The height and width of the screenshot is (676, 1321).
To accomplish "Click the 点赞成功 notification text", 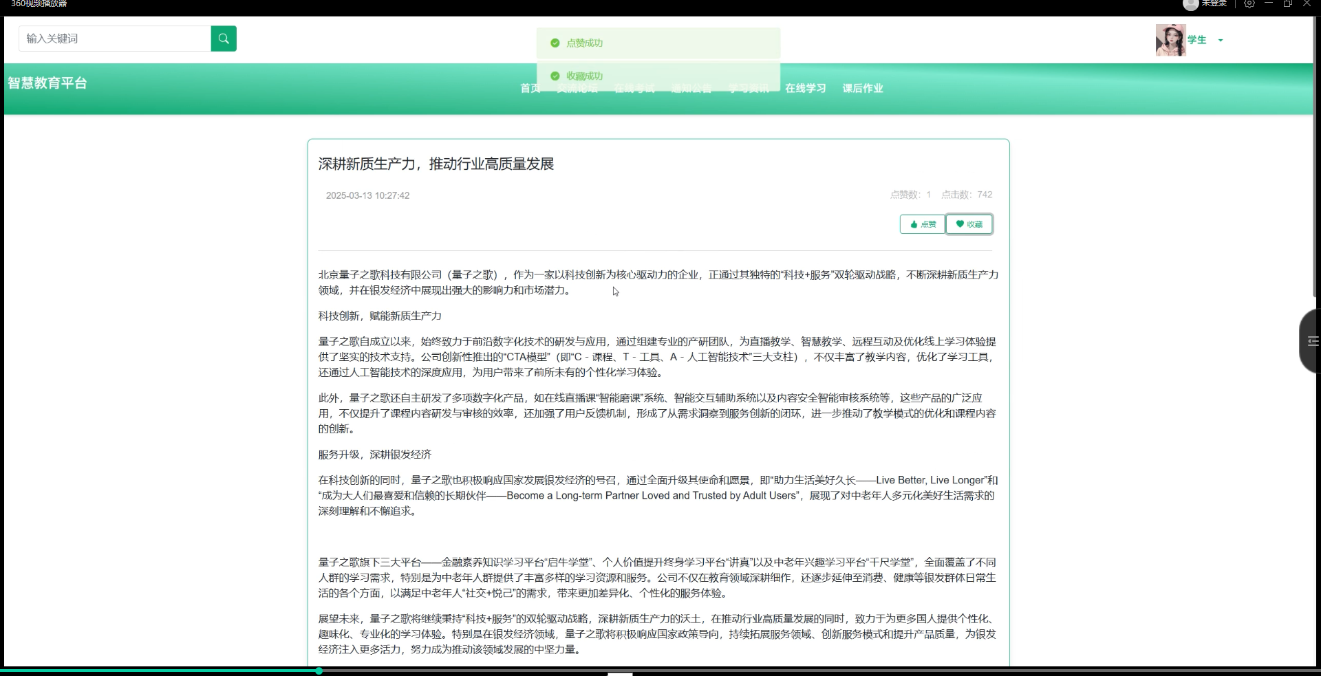I will point(585,43).
